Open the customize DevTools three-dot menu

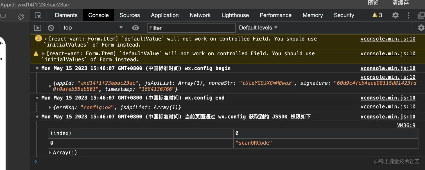[x=408, y=15]
